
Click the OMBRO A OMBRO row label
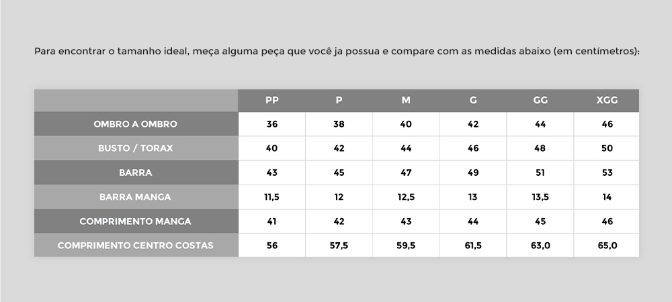coord(136,124)
